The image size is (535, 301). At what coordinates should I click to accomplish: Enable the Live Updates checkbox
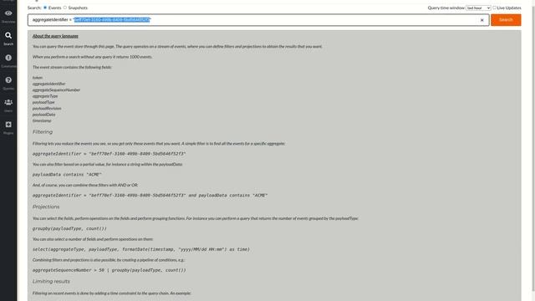494,8
